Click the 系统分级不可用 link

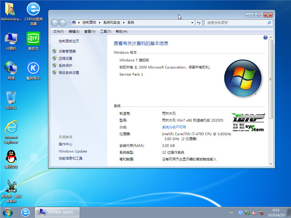click(174, 127)
